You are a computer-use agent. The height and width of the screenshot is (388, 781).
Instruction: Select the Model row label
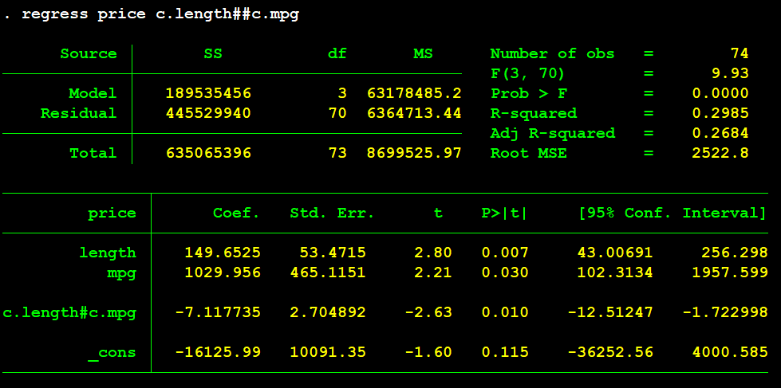tap(92, 93)
